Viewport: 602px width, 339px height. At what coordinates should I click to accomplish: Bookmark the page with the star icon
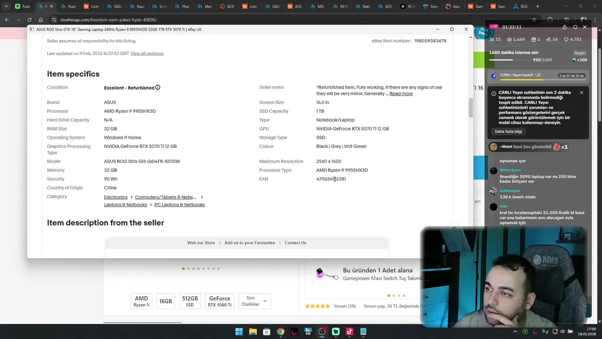coord(534,20)
